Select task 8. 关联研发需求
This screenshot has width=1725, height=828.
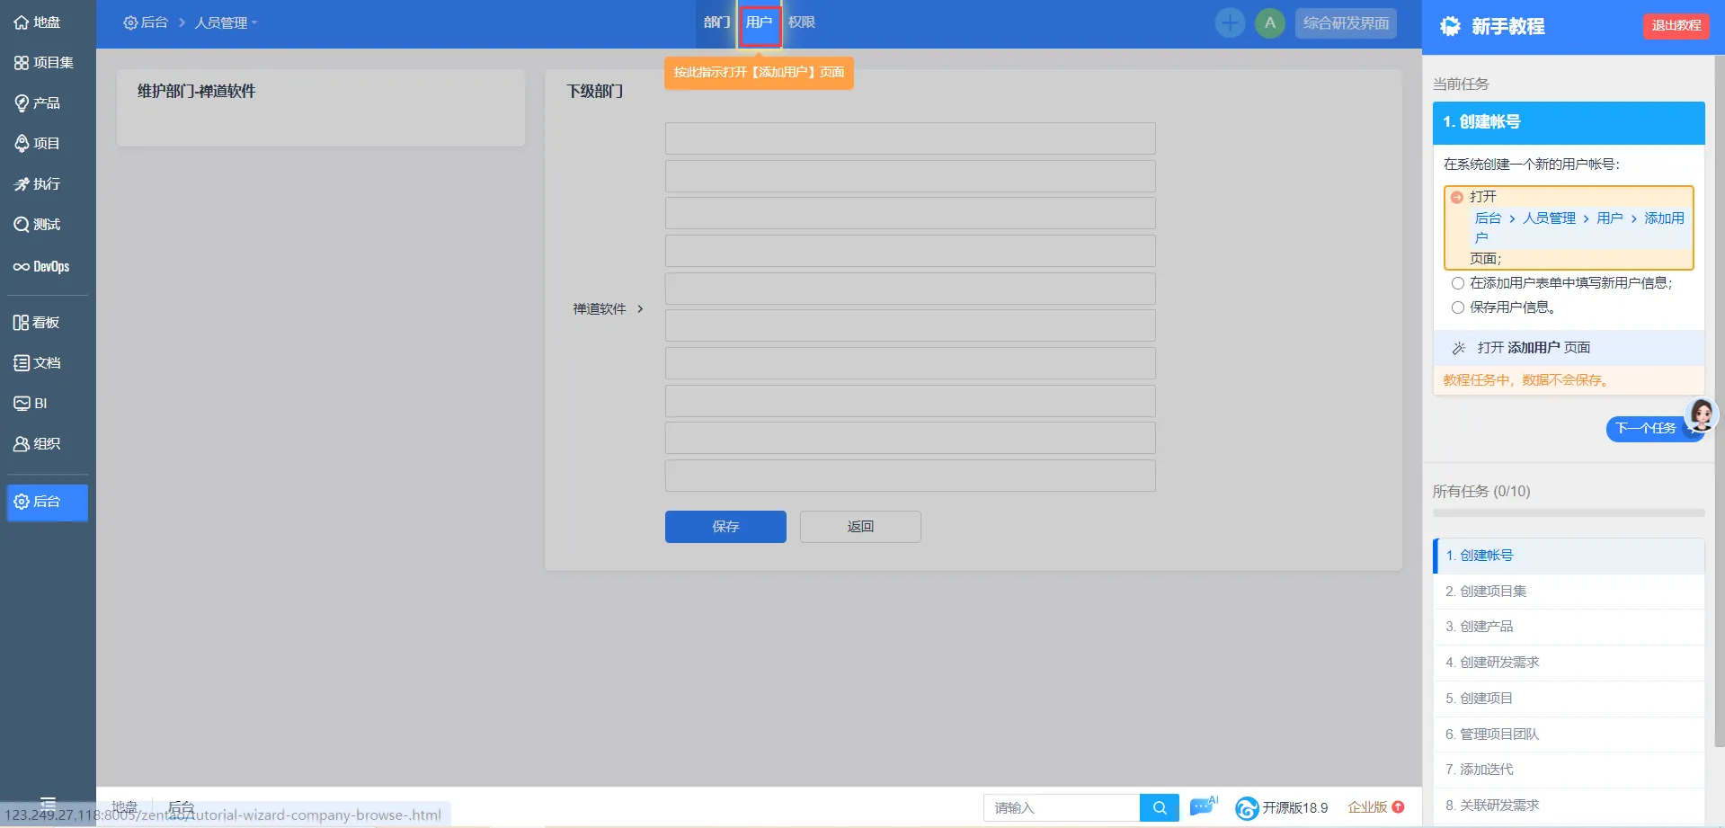1569,806
